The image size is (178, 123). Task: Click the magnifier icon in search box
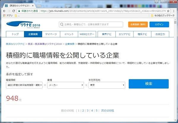click(x=62, y=24)
